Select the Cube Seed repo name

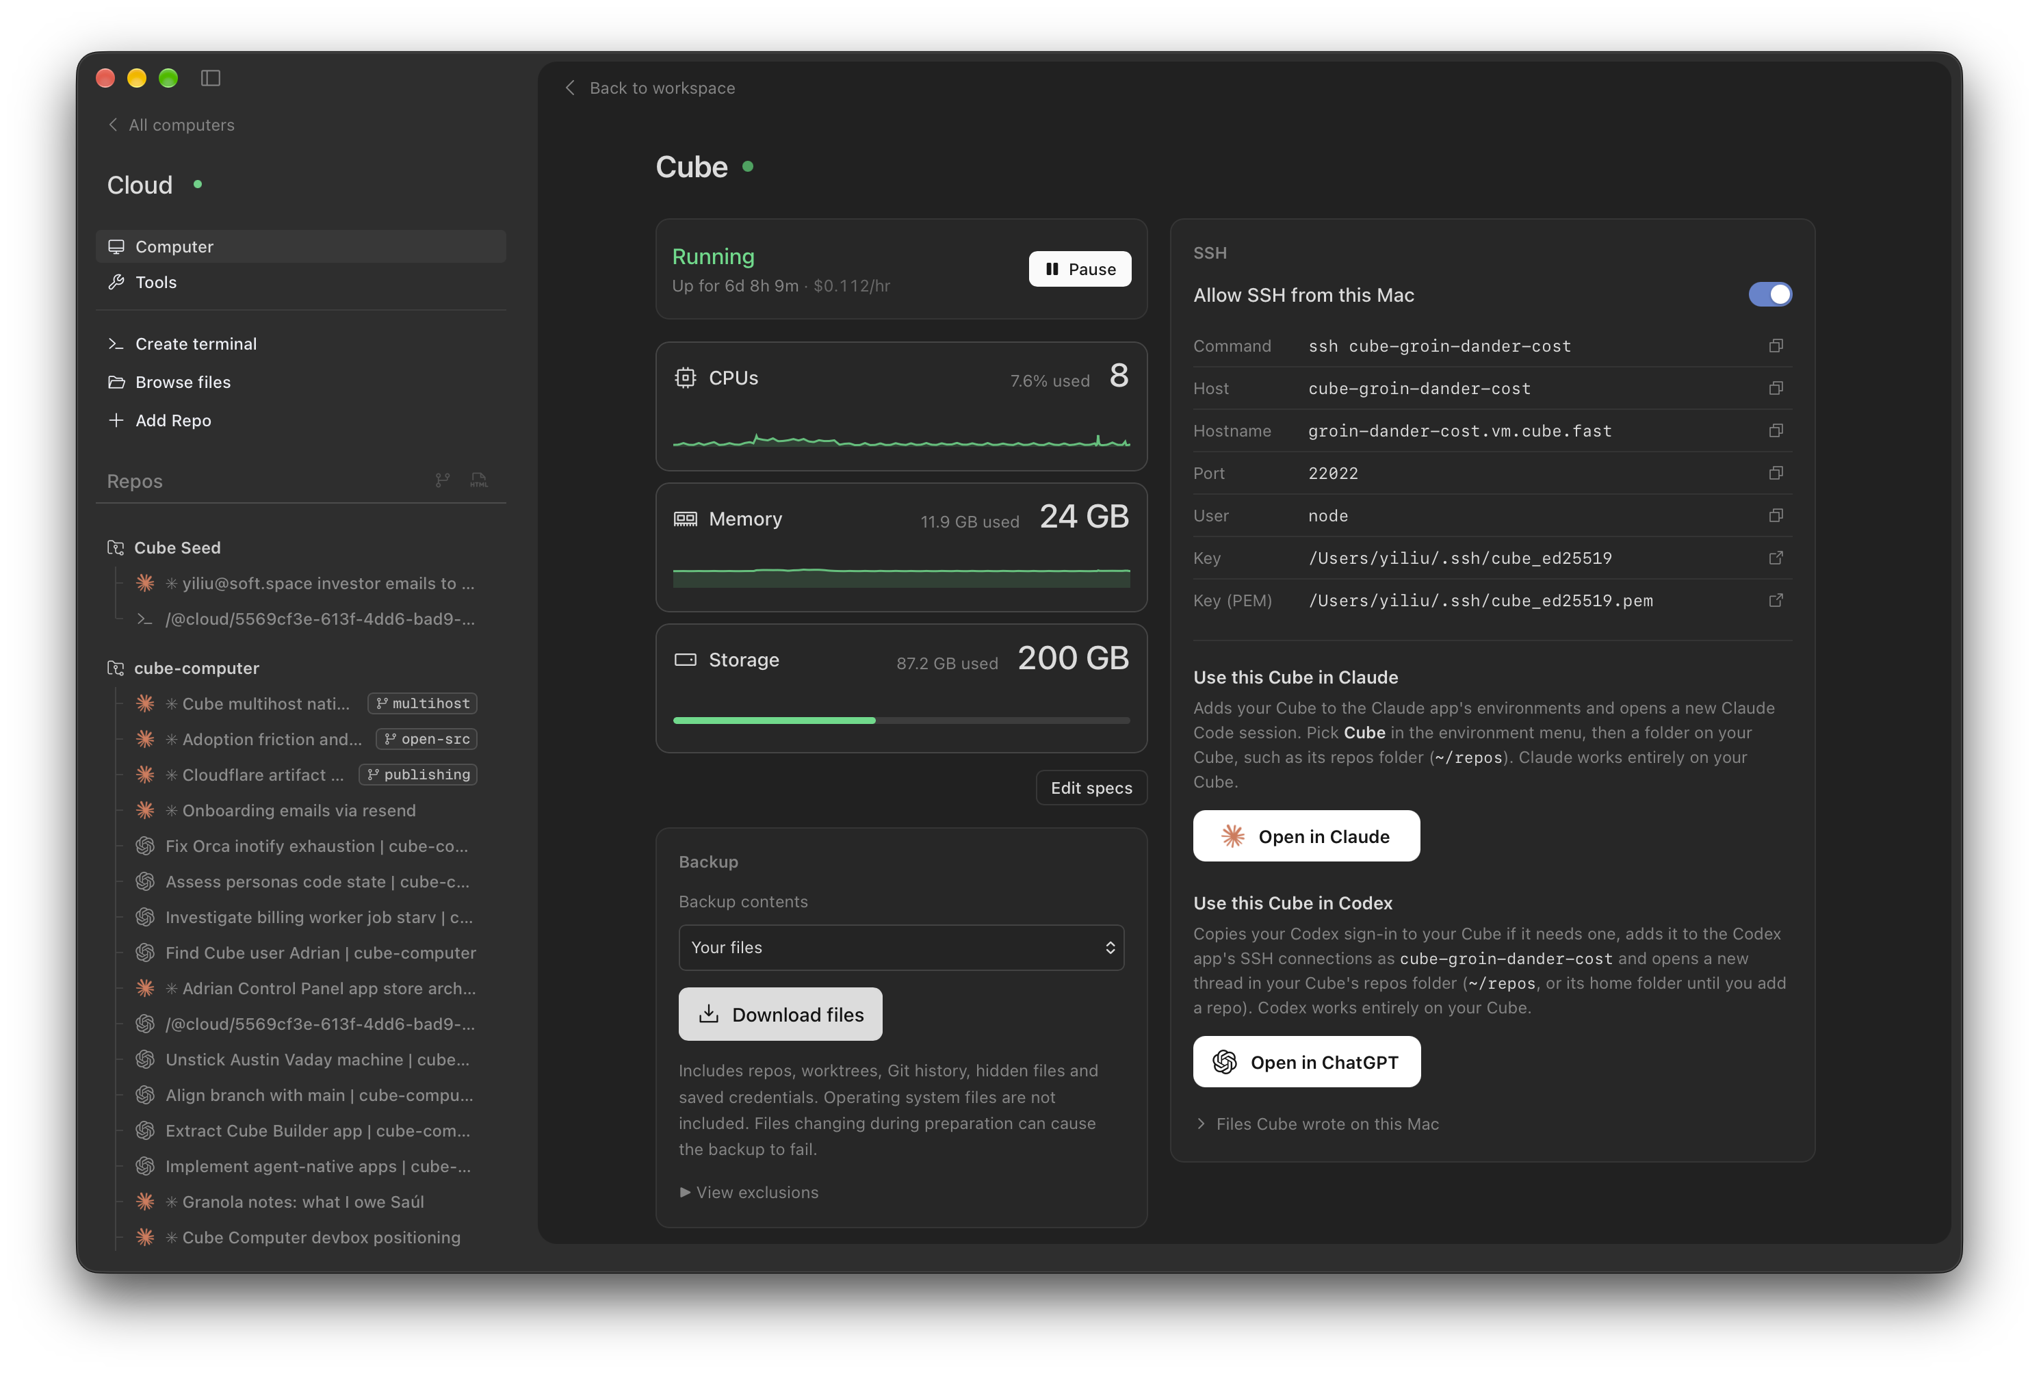[177, 547]
